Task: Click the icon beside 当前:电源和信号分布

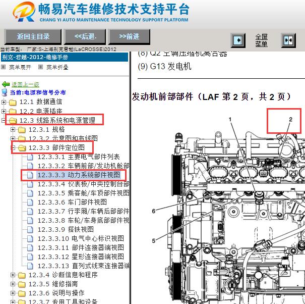Action: [4, 92]
